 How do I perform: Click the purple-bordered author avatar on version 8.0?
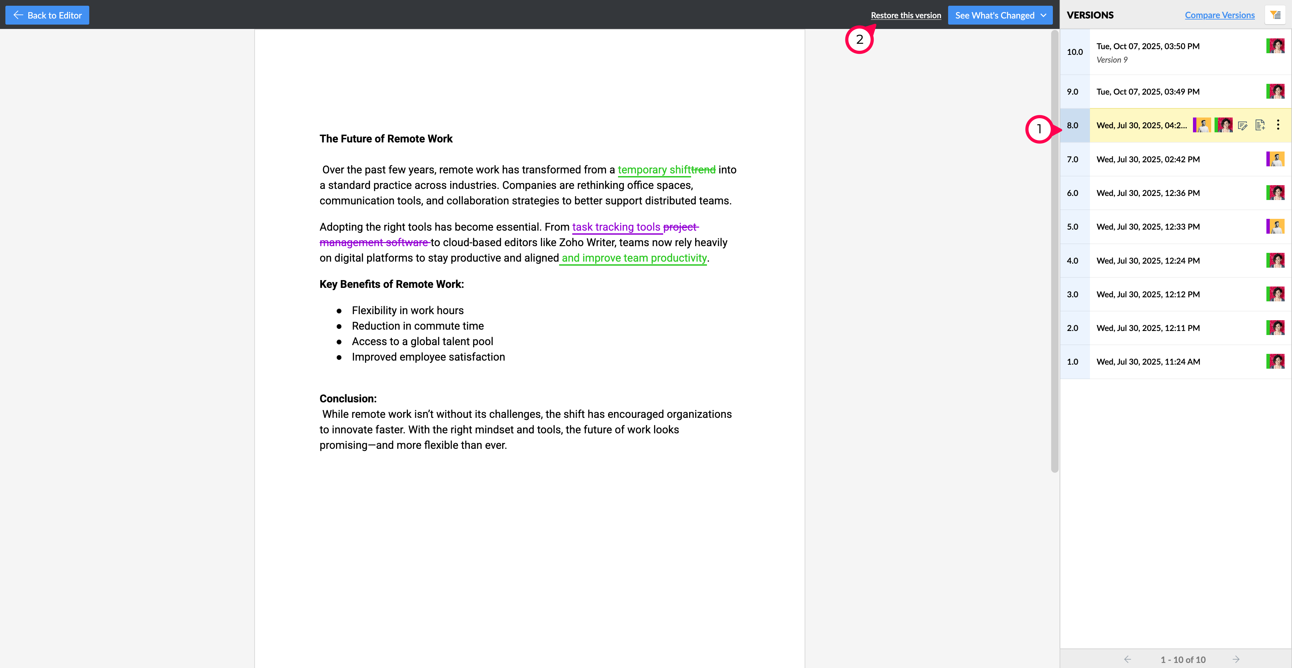tap(1202, 125)
